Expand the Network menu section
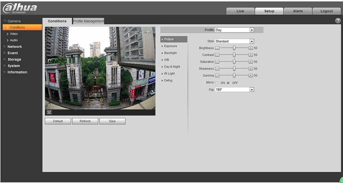Viewport: 343px width, 183px height. 13,47
